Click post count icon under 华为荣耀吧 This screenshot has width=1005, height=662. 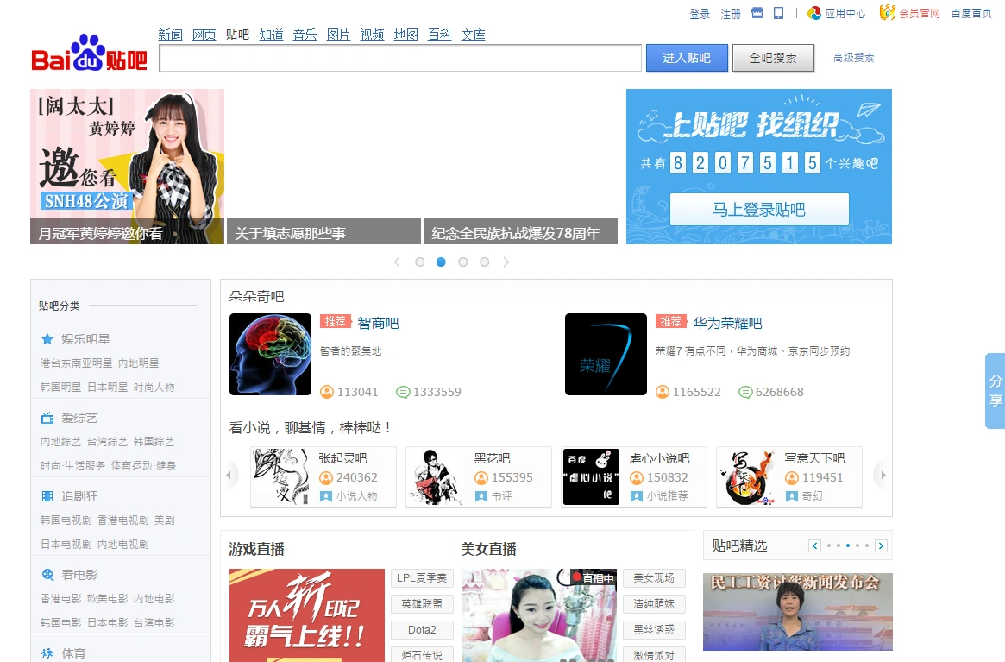click(x=744, y=392)
